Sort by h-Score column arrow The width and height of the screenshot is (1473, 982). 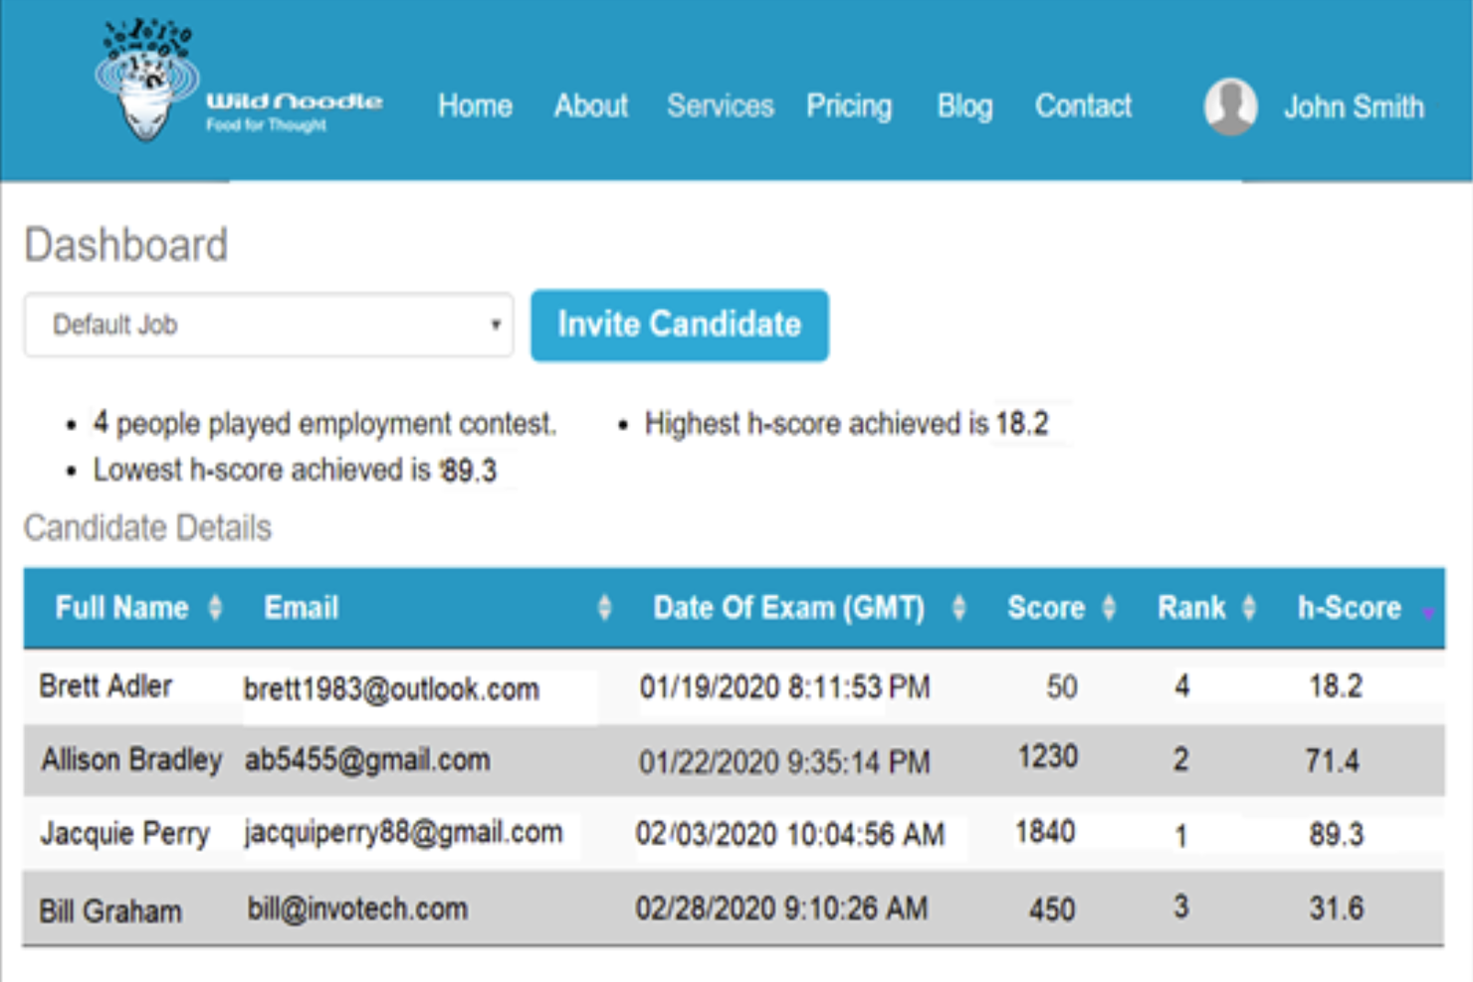(1427, 612)
